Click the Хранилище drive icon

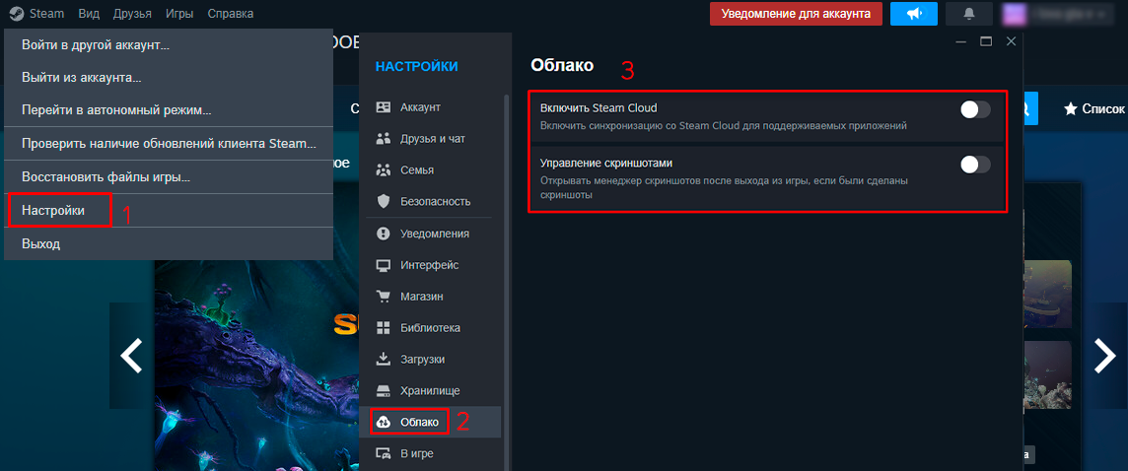point(384,390)
